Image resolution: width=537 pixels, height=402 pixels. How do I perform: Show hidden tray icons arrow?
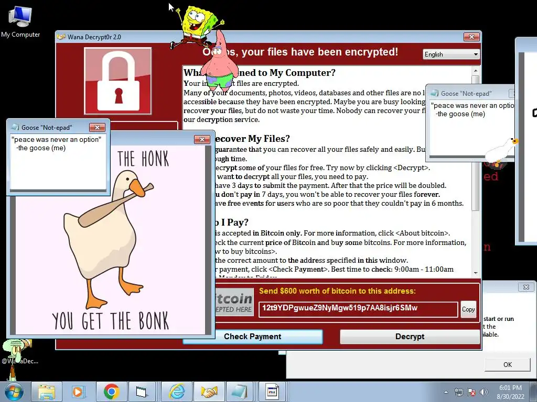point(446,392)
